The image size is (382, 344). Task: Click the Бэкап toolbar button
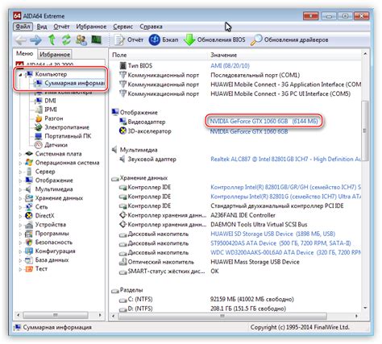tap(164, 40)
